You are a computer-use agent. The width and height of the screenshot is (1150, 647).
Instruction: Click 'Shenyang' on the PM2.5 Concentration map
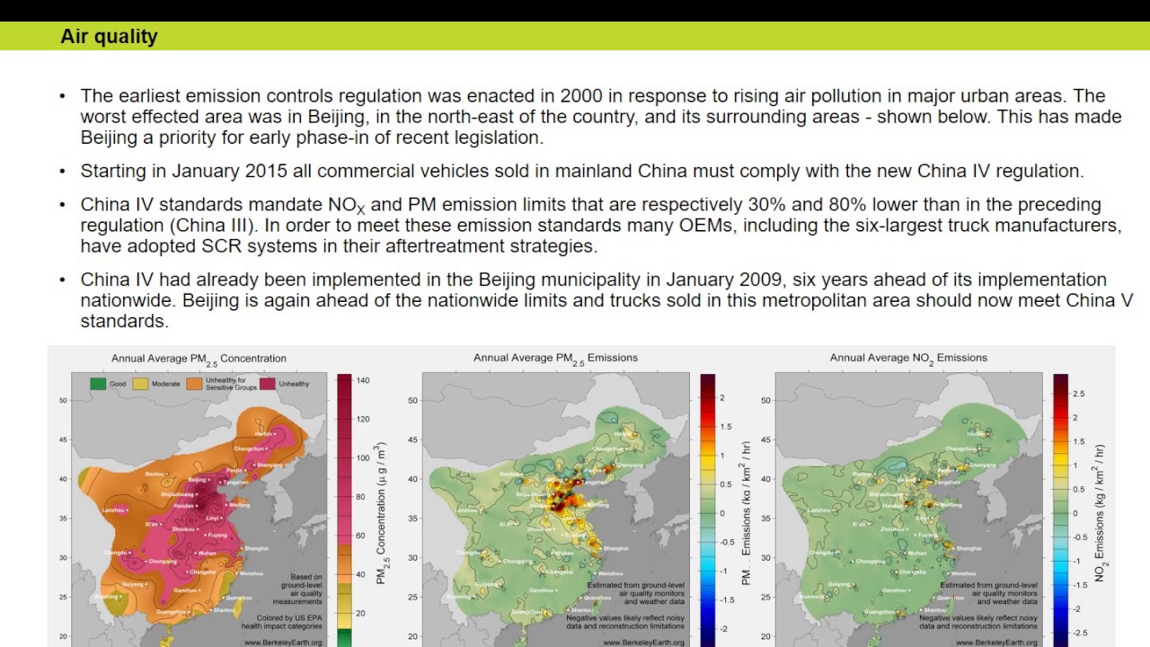[270, 465]
